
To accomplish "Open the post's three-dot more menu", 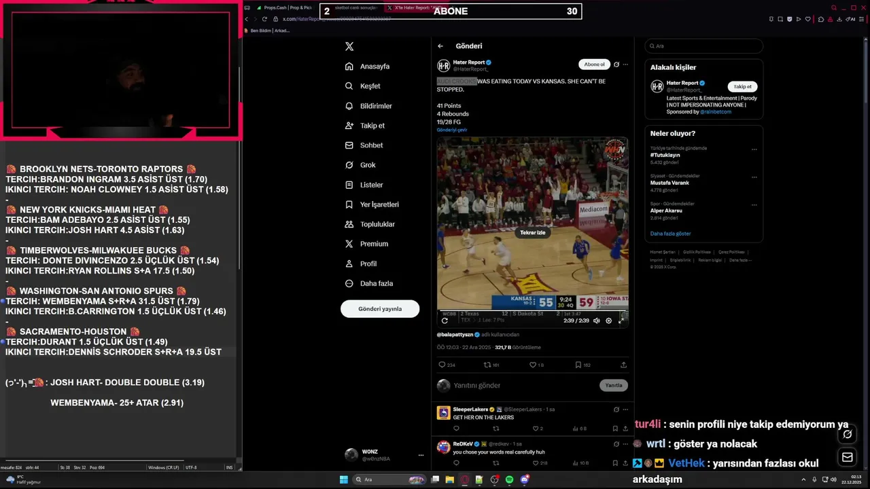I will tap(625, 65).
